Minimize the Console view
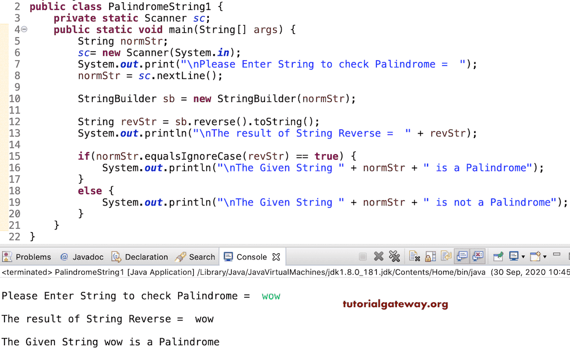Image resolution: width=570 pixels, height=349 pixels. [x=557, y=255]
